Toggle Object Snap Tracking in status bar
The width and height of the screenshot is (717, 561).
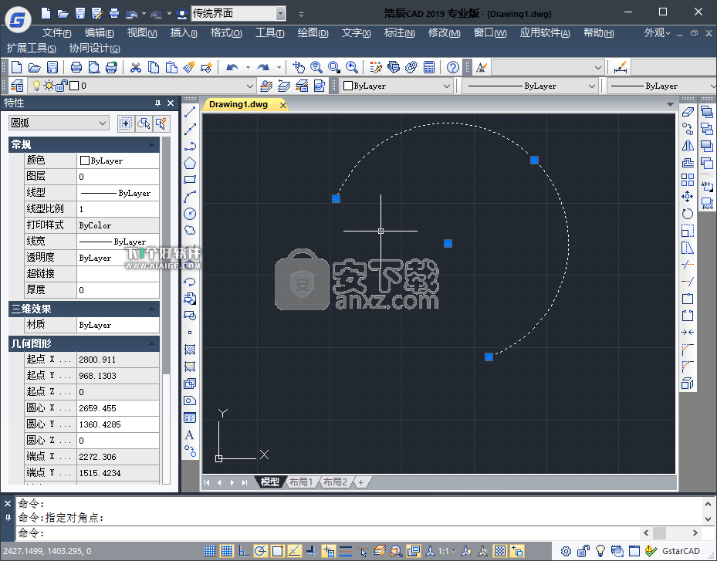click(295, 551)
